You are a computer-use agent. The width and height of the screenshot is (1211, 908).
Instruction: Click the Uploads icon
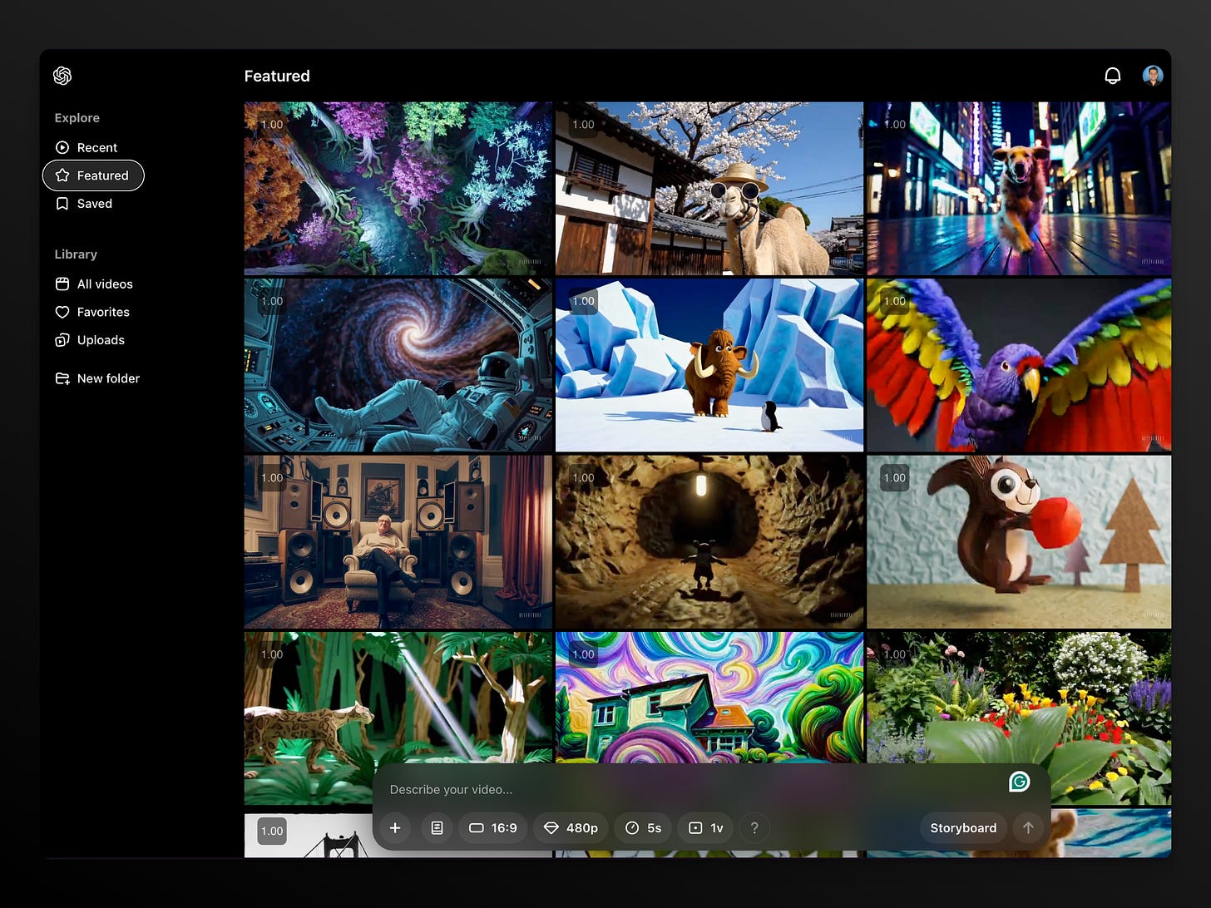(x=62, y=340)
